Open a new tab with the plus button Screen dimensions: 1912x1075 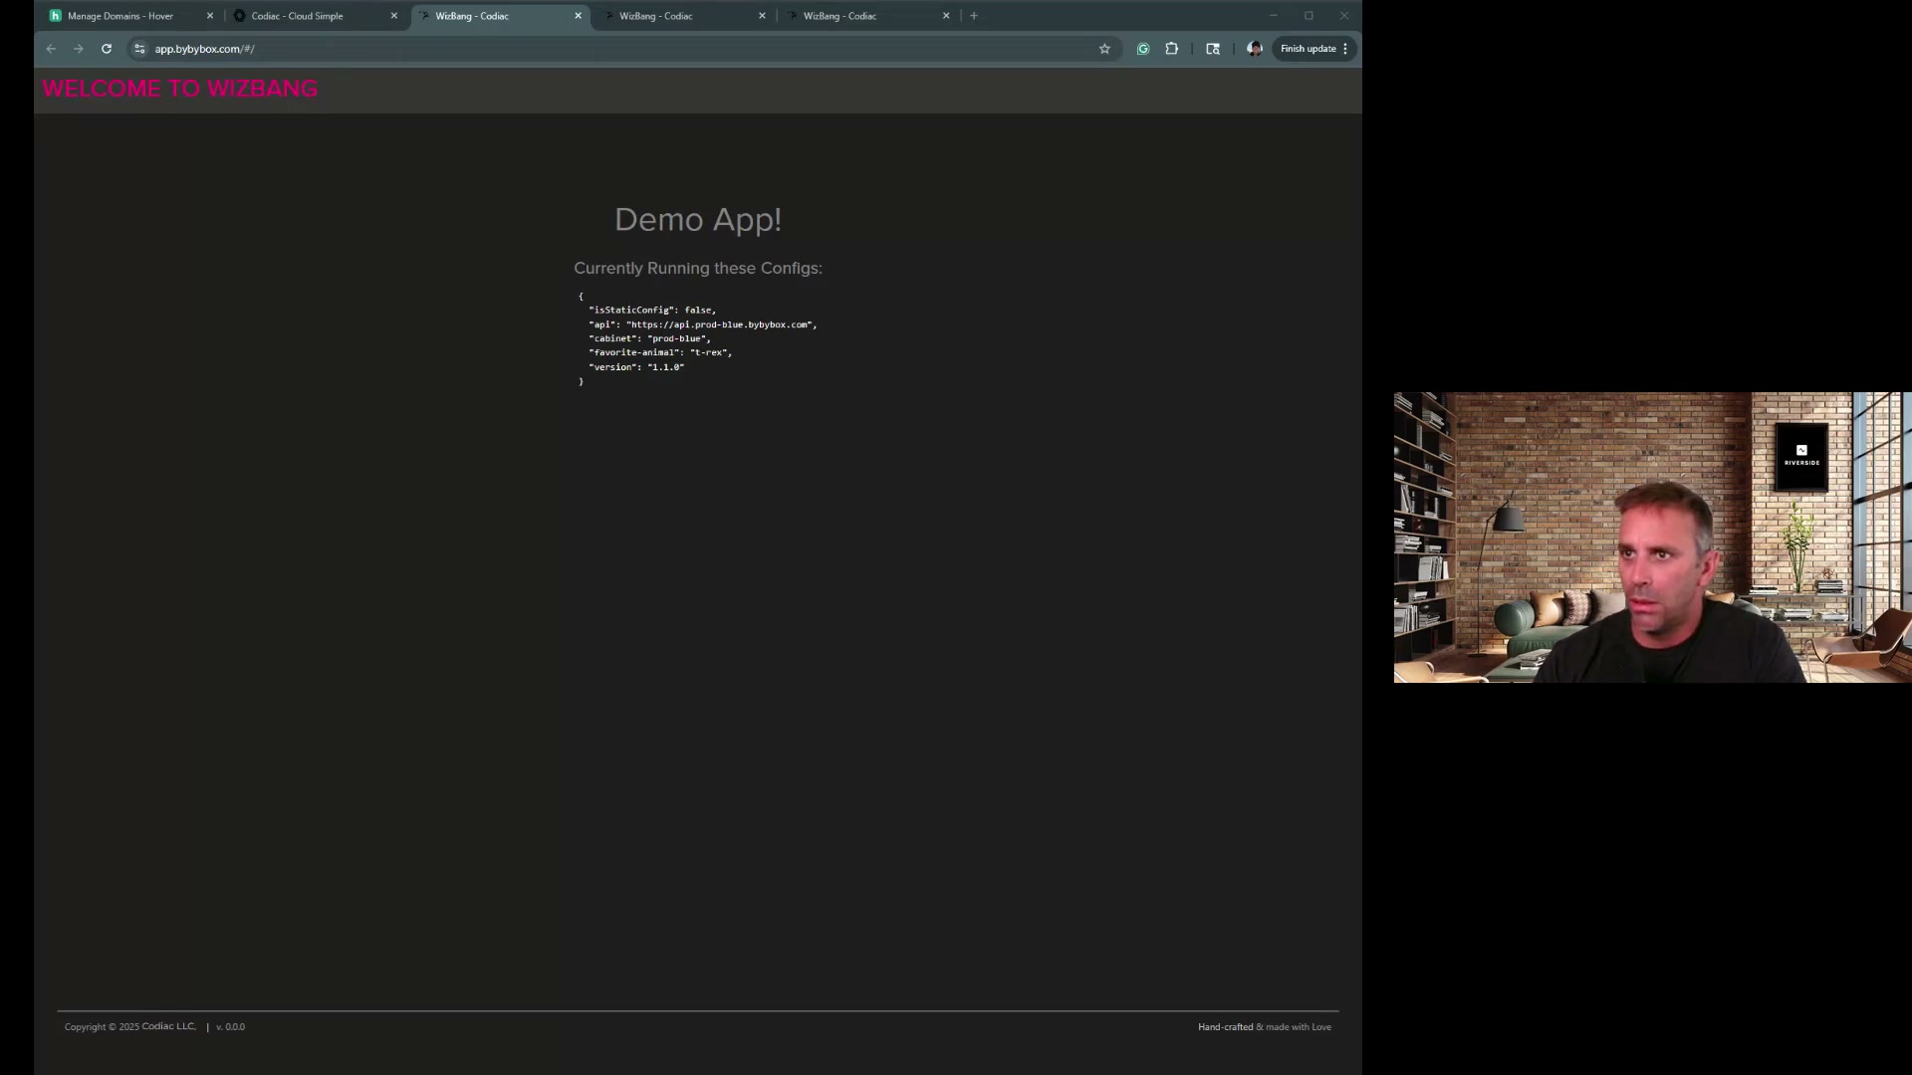974,16
